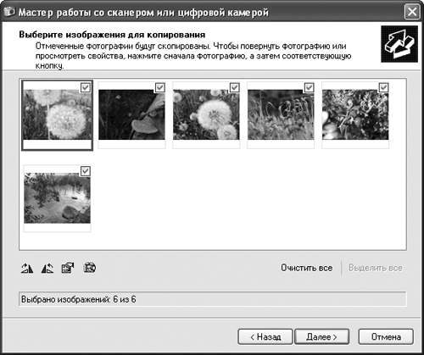Uncheck the leafy shrub photo checkbox
Viewport: 424px width, 355px height.
pyautogui.click(x=383, y=87)
